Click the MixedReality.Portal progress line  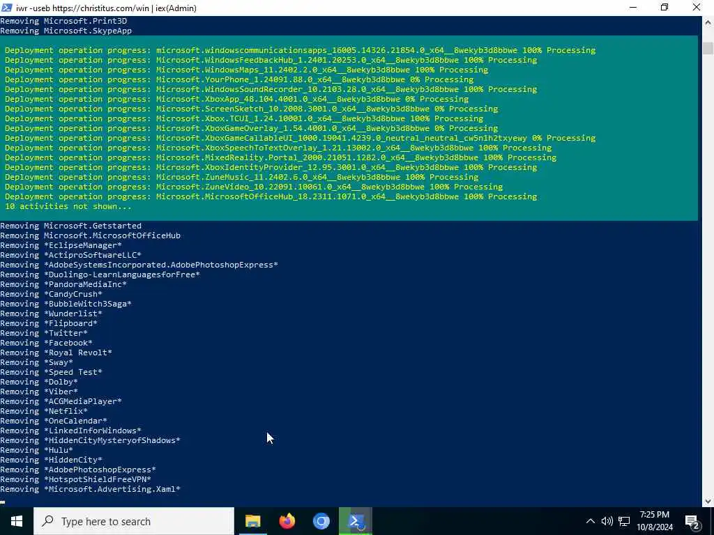pyautogui.click(x=280, y=157)
